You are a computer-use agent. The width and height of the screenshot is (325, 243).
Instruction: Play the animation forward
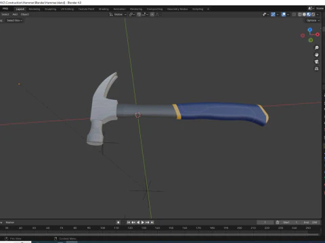pos(143,222)
